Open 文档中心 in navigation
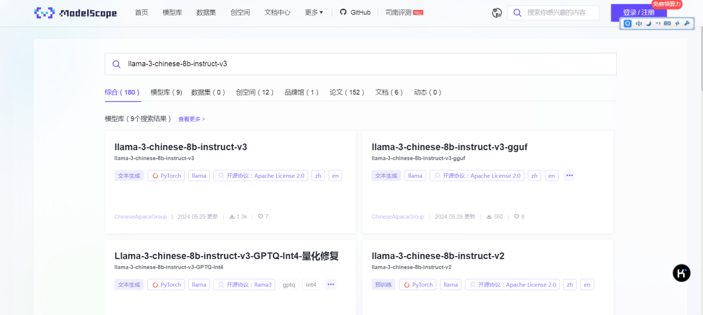 tap(277, 12)
